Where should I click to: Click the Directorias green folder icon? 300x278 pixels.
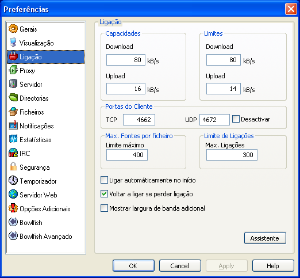[x=13, y=98]
